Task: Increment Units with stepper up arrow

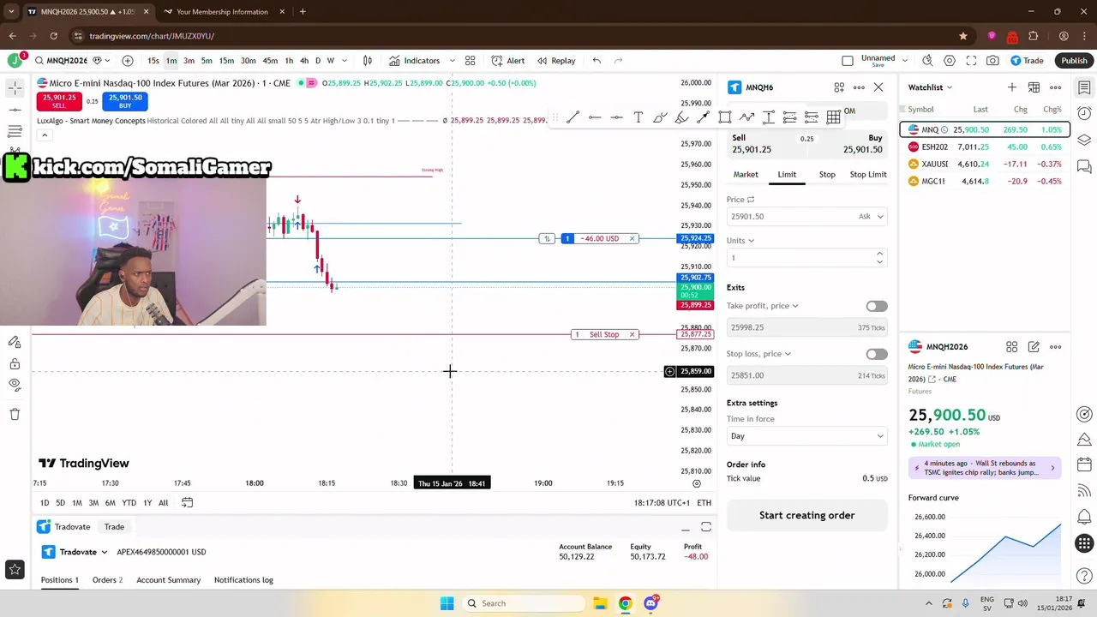Action: click(879, 254)
